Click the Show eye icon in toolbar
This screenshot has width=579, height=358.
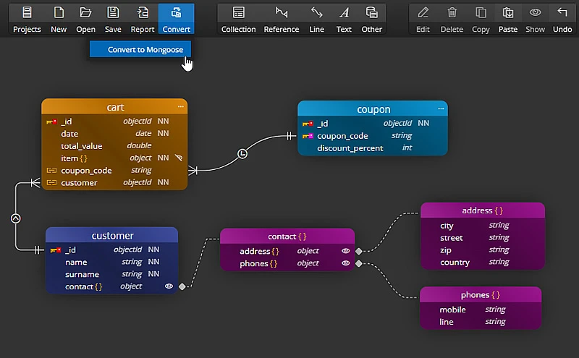pyautogui.click(x=536, y=12)
